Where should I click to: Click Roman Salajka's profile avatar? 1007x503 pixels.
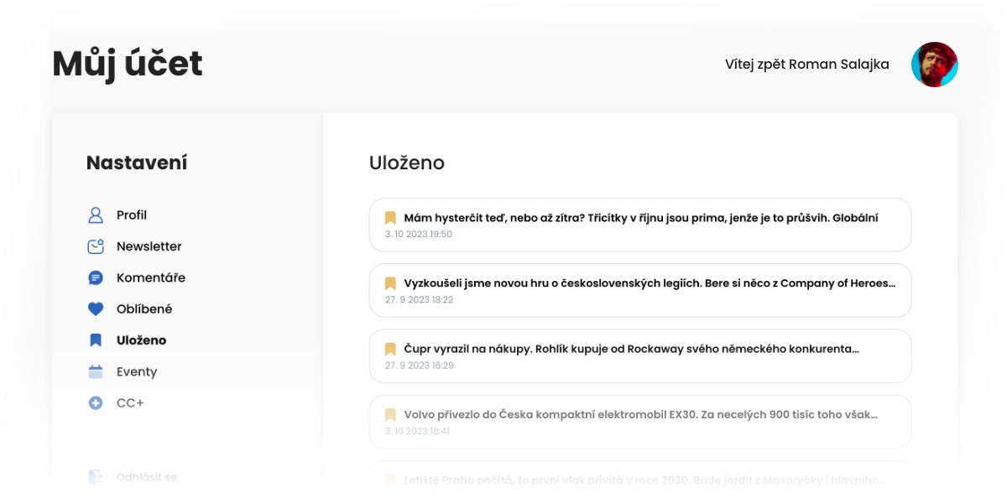click(935, 65)
